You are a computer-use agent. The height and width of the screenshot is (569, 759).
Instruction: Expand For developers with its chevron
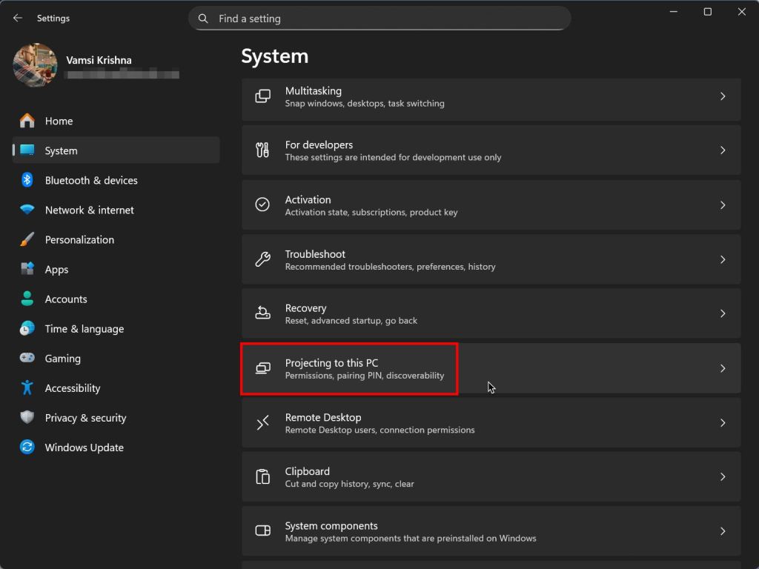pos(723,150)
